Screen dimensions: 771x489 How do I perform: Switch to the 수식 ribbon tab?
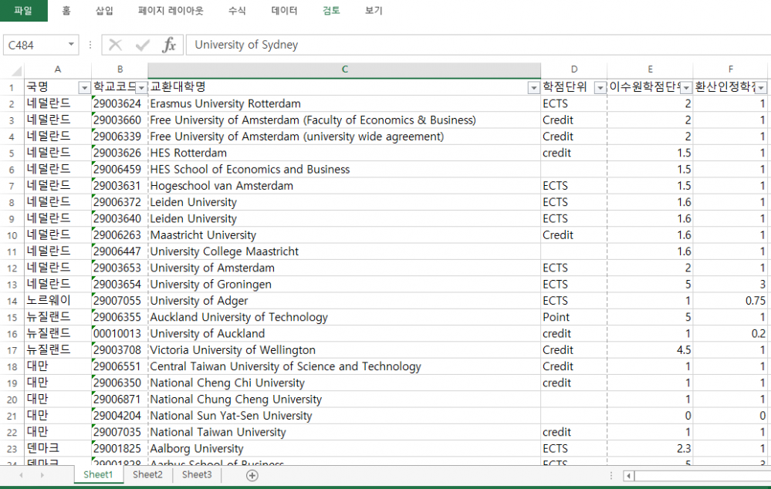click(x=237, y=11)
